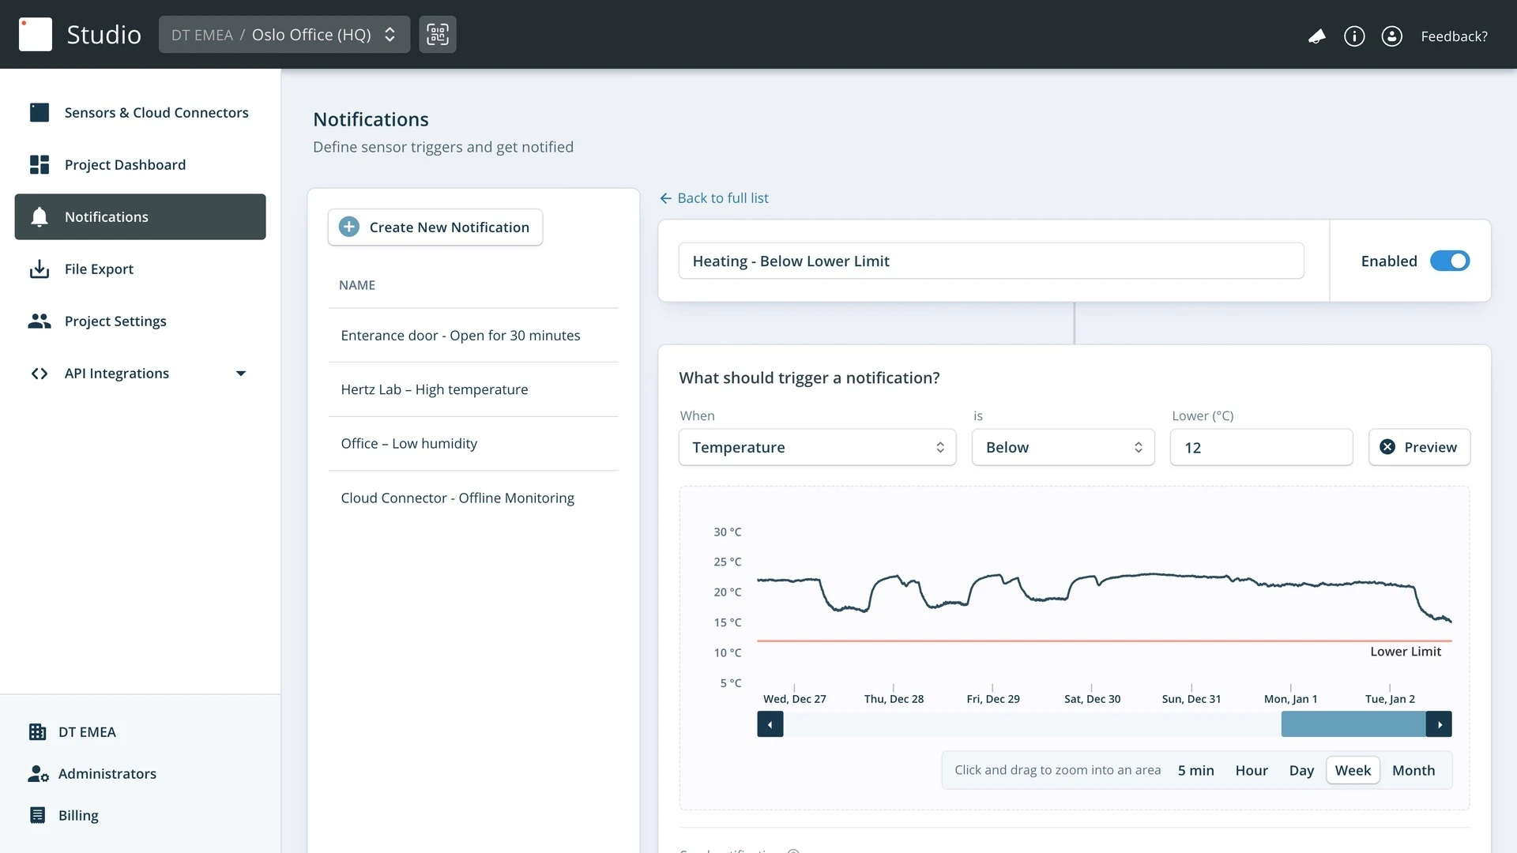Click the File Export download icon

point(39,269)
